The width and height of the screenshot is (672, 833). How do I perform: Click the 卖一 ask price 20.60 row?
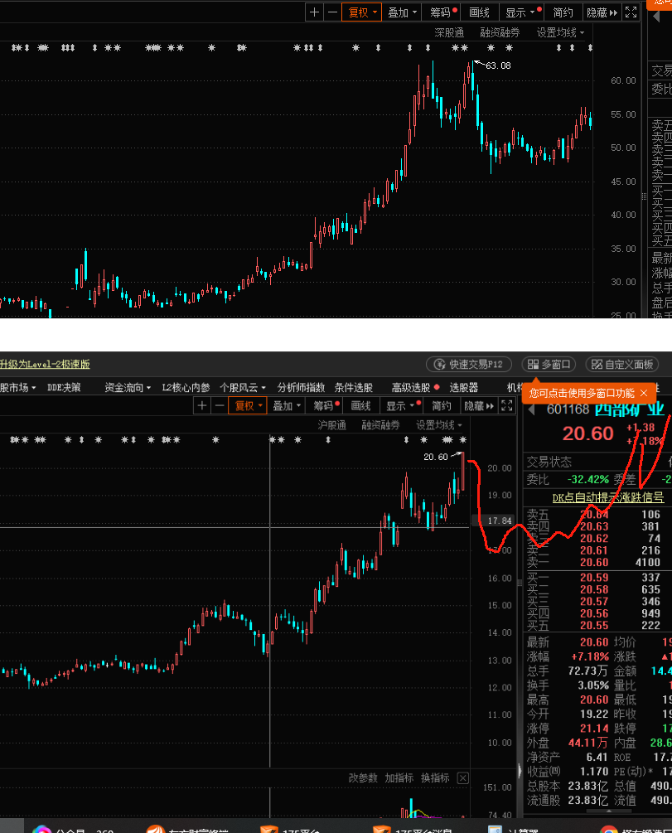[x=594, y=562]
